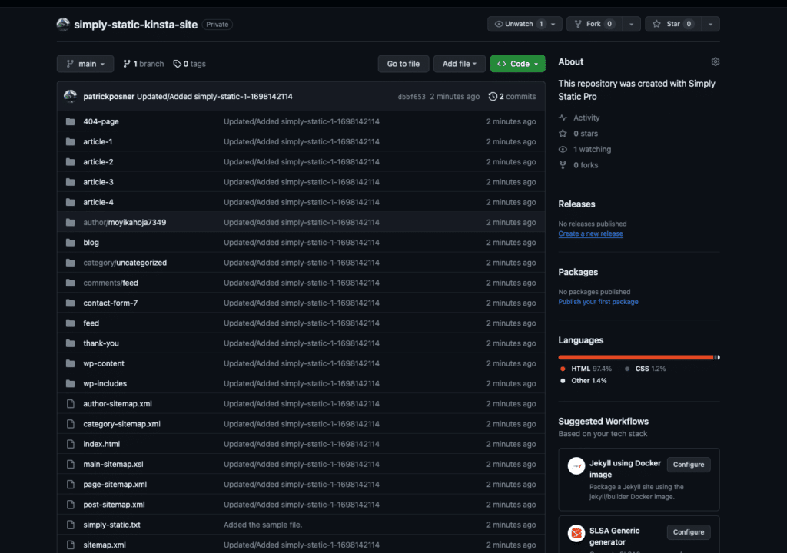Click the folder icon beside wp-includes
Screen dimensions: 787x553
point(70,383)
